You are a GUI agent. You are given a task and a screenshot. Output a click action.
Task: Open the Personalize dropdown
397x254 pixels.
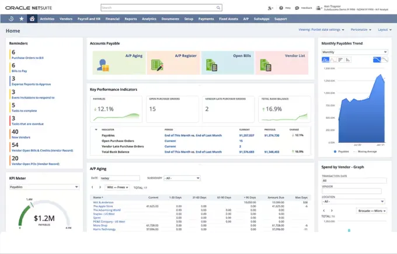[x=361, y=29]
